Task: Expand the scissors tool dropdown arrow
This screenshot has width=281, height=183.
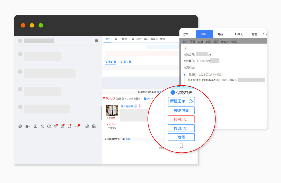Action: tap(30, 127)
